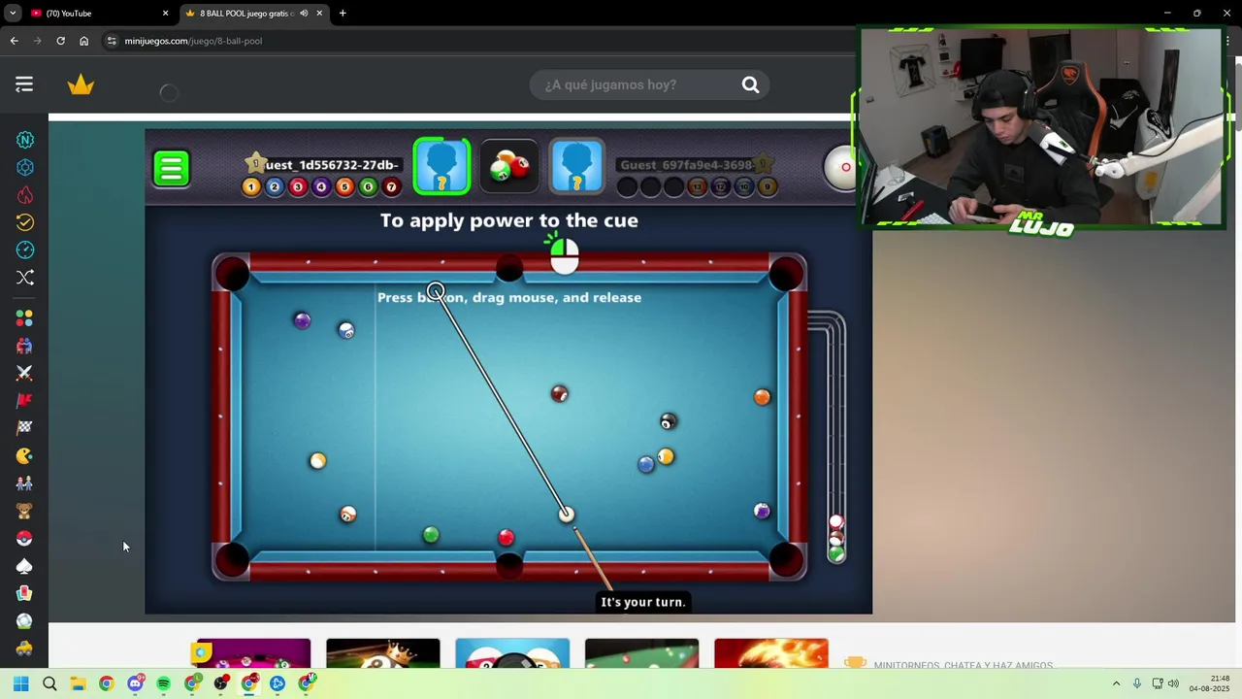Focus the '¿A qué jugamos hoy?' search field
This screenshot has height=699, width=1242.
pyautogui.click(x=636, y=84)
